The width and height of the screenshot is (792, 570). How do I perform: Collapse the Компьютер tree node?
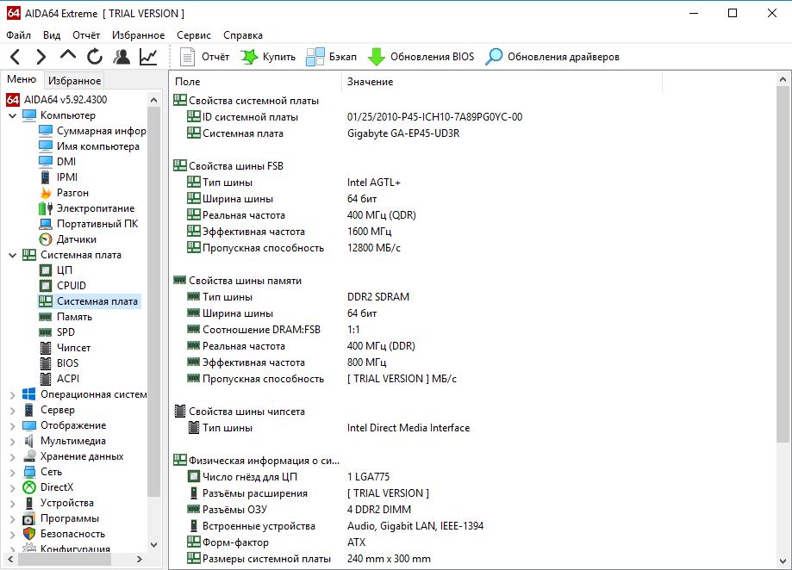(13, 115)
